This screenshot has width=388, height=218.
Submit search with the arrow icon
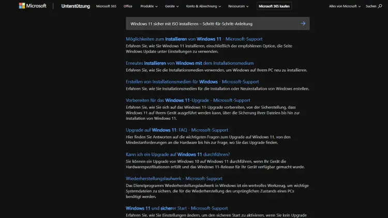[x=303, y=23]
